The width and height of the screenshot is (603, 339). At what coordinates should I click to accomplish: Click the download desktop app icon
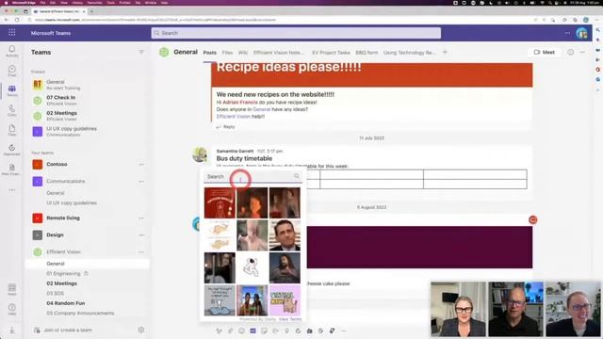tap(12, 330)
